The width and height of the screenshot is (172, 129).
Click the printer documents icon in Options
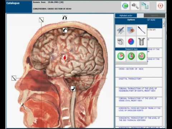(121, 42)
